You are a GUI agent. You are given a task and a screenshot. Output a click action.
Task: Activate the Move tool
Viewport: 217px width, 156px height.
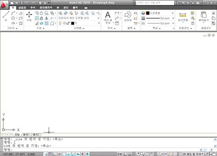click(x=29, y=16)
